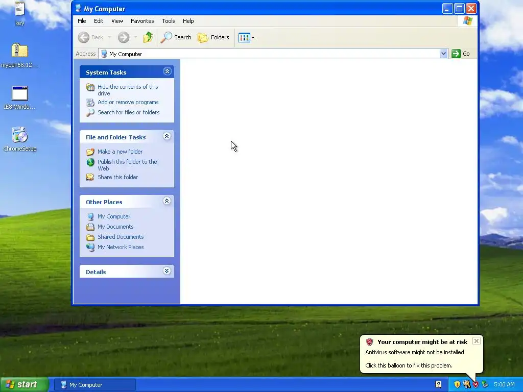523x392 pixels.
Task: Click the Publish to Web globe icon
Action: (x=90, y=162)
